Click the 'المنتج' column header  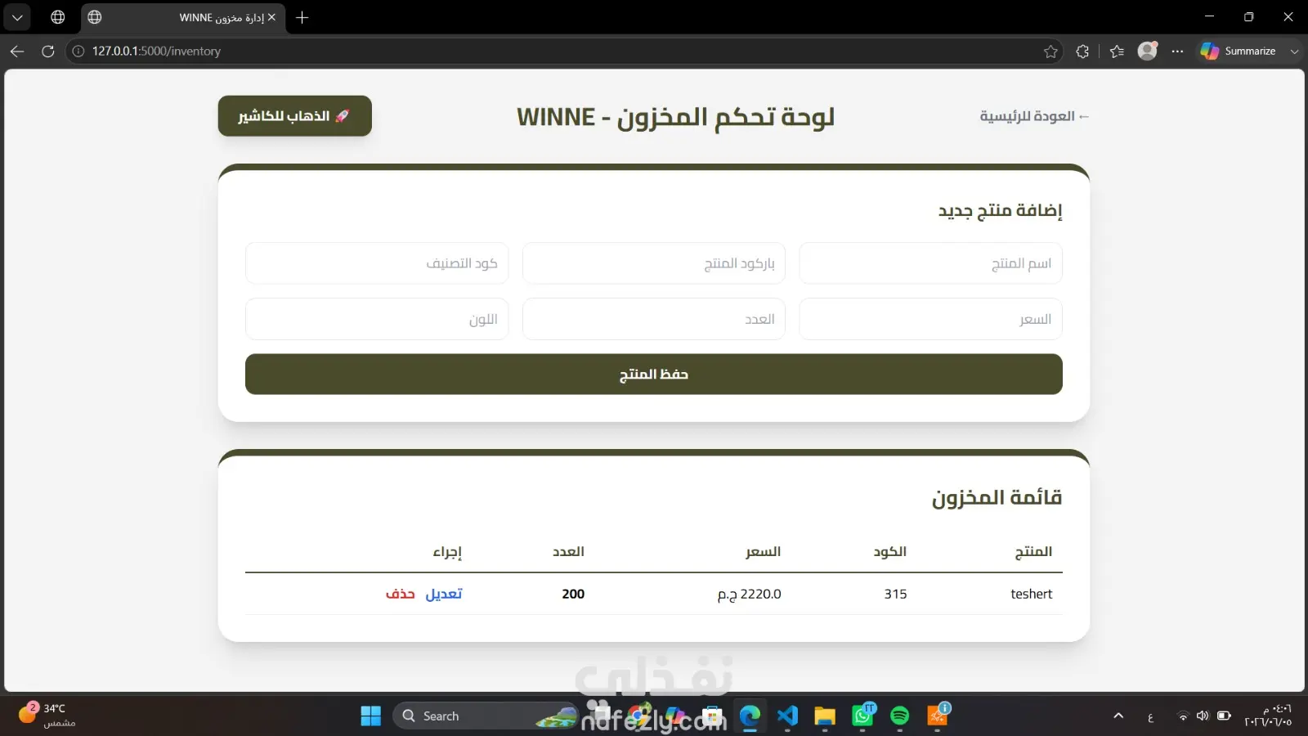pos(1033,552)
